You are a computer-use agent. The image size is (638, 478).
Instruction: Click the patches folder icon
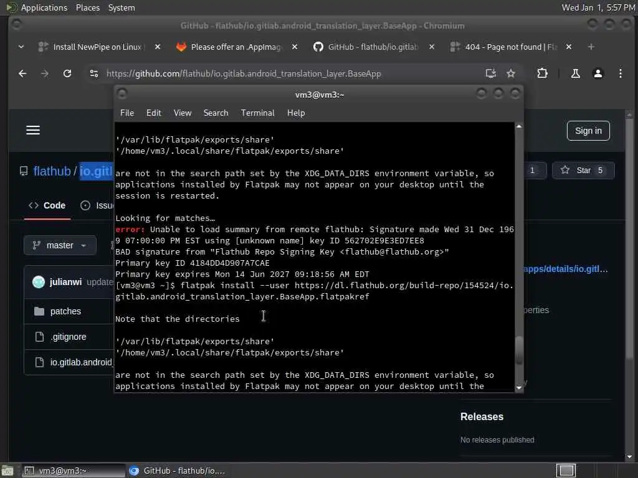39,311
